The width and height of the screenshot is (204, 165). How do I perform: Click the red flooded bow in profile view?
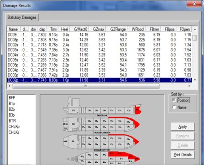pyautogui.click(x=138, y=110)
